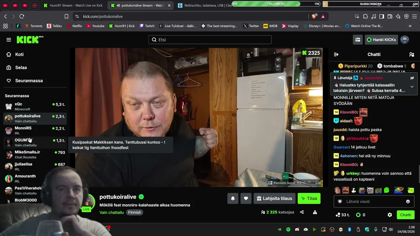Click the live avatar of pottukoiralive
The height and width of the screenshot is (236, 420).
(87, 202)
